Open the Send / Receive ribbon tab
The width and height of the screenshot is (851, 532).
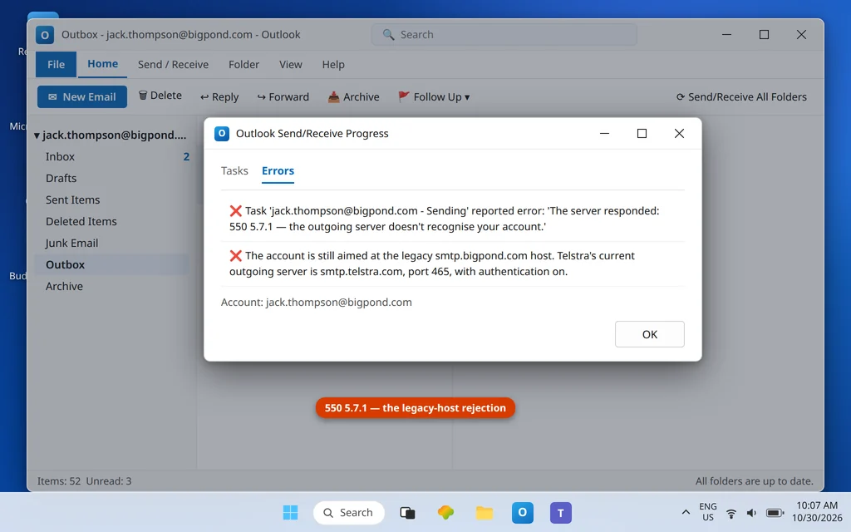coord(173,65)
